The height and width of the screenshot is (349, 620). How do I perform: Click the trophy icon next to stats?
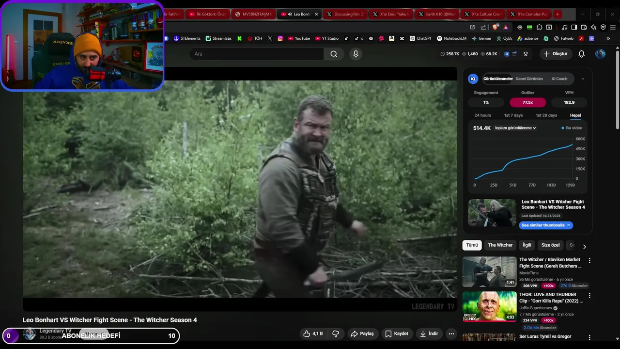[x=526, y=54]
